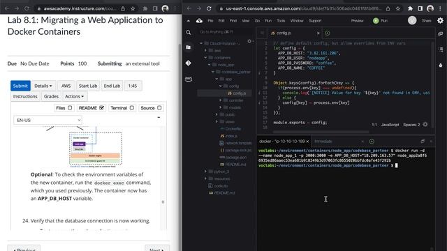Image resolution: width=447 pixels, height=251 pixels.
Task: Add new terminal tab plus icon
Action: (x=372, y=142)
